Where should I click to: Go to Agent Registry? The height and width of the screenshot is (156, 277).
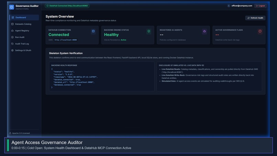pyautogui.click(x=24, y=31)
